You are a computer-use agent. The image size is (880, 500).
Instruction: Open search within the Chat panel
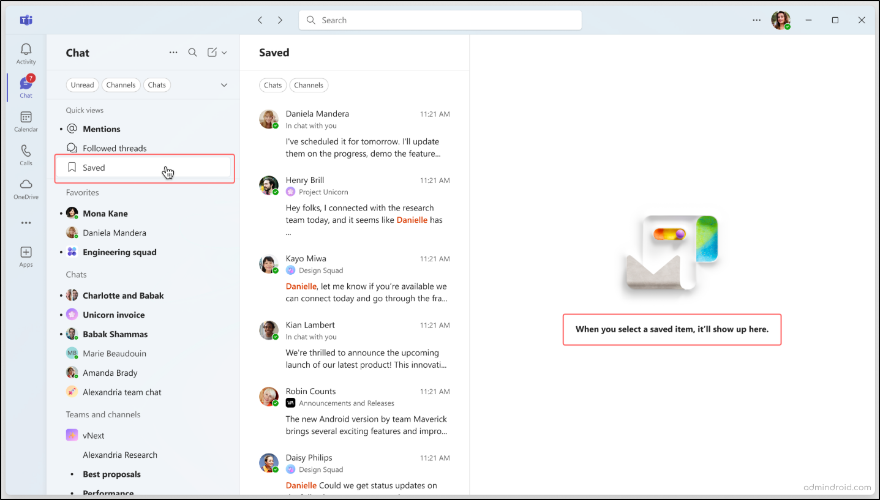click(x=192, y=53)
